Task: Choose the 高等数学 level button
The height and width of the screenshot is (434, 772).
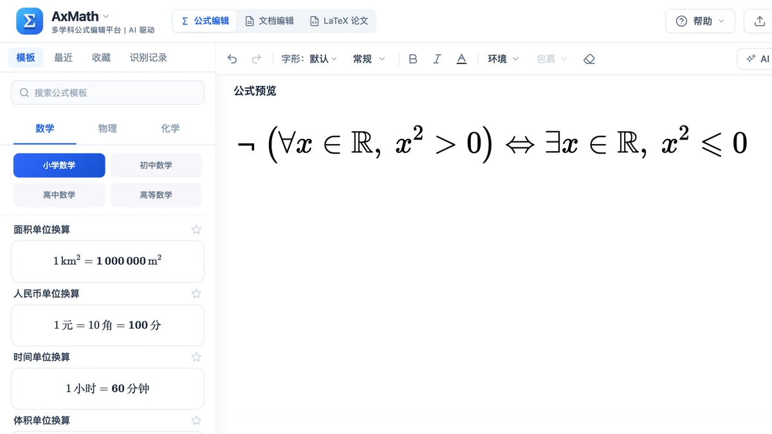Action: (156, 195)
